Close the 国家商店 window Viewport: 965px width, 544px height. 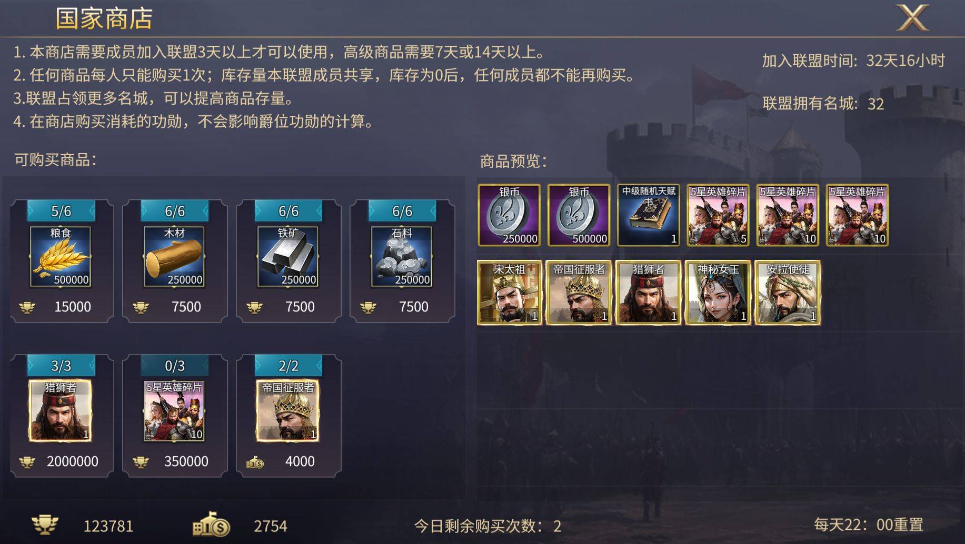(913, 18)
